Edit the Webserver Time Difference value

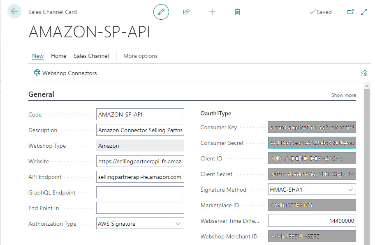[312, 221]
